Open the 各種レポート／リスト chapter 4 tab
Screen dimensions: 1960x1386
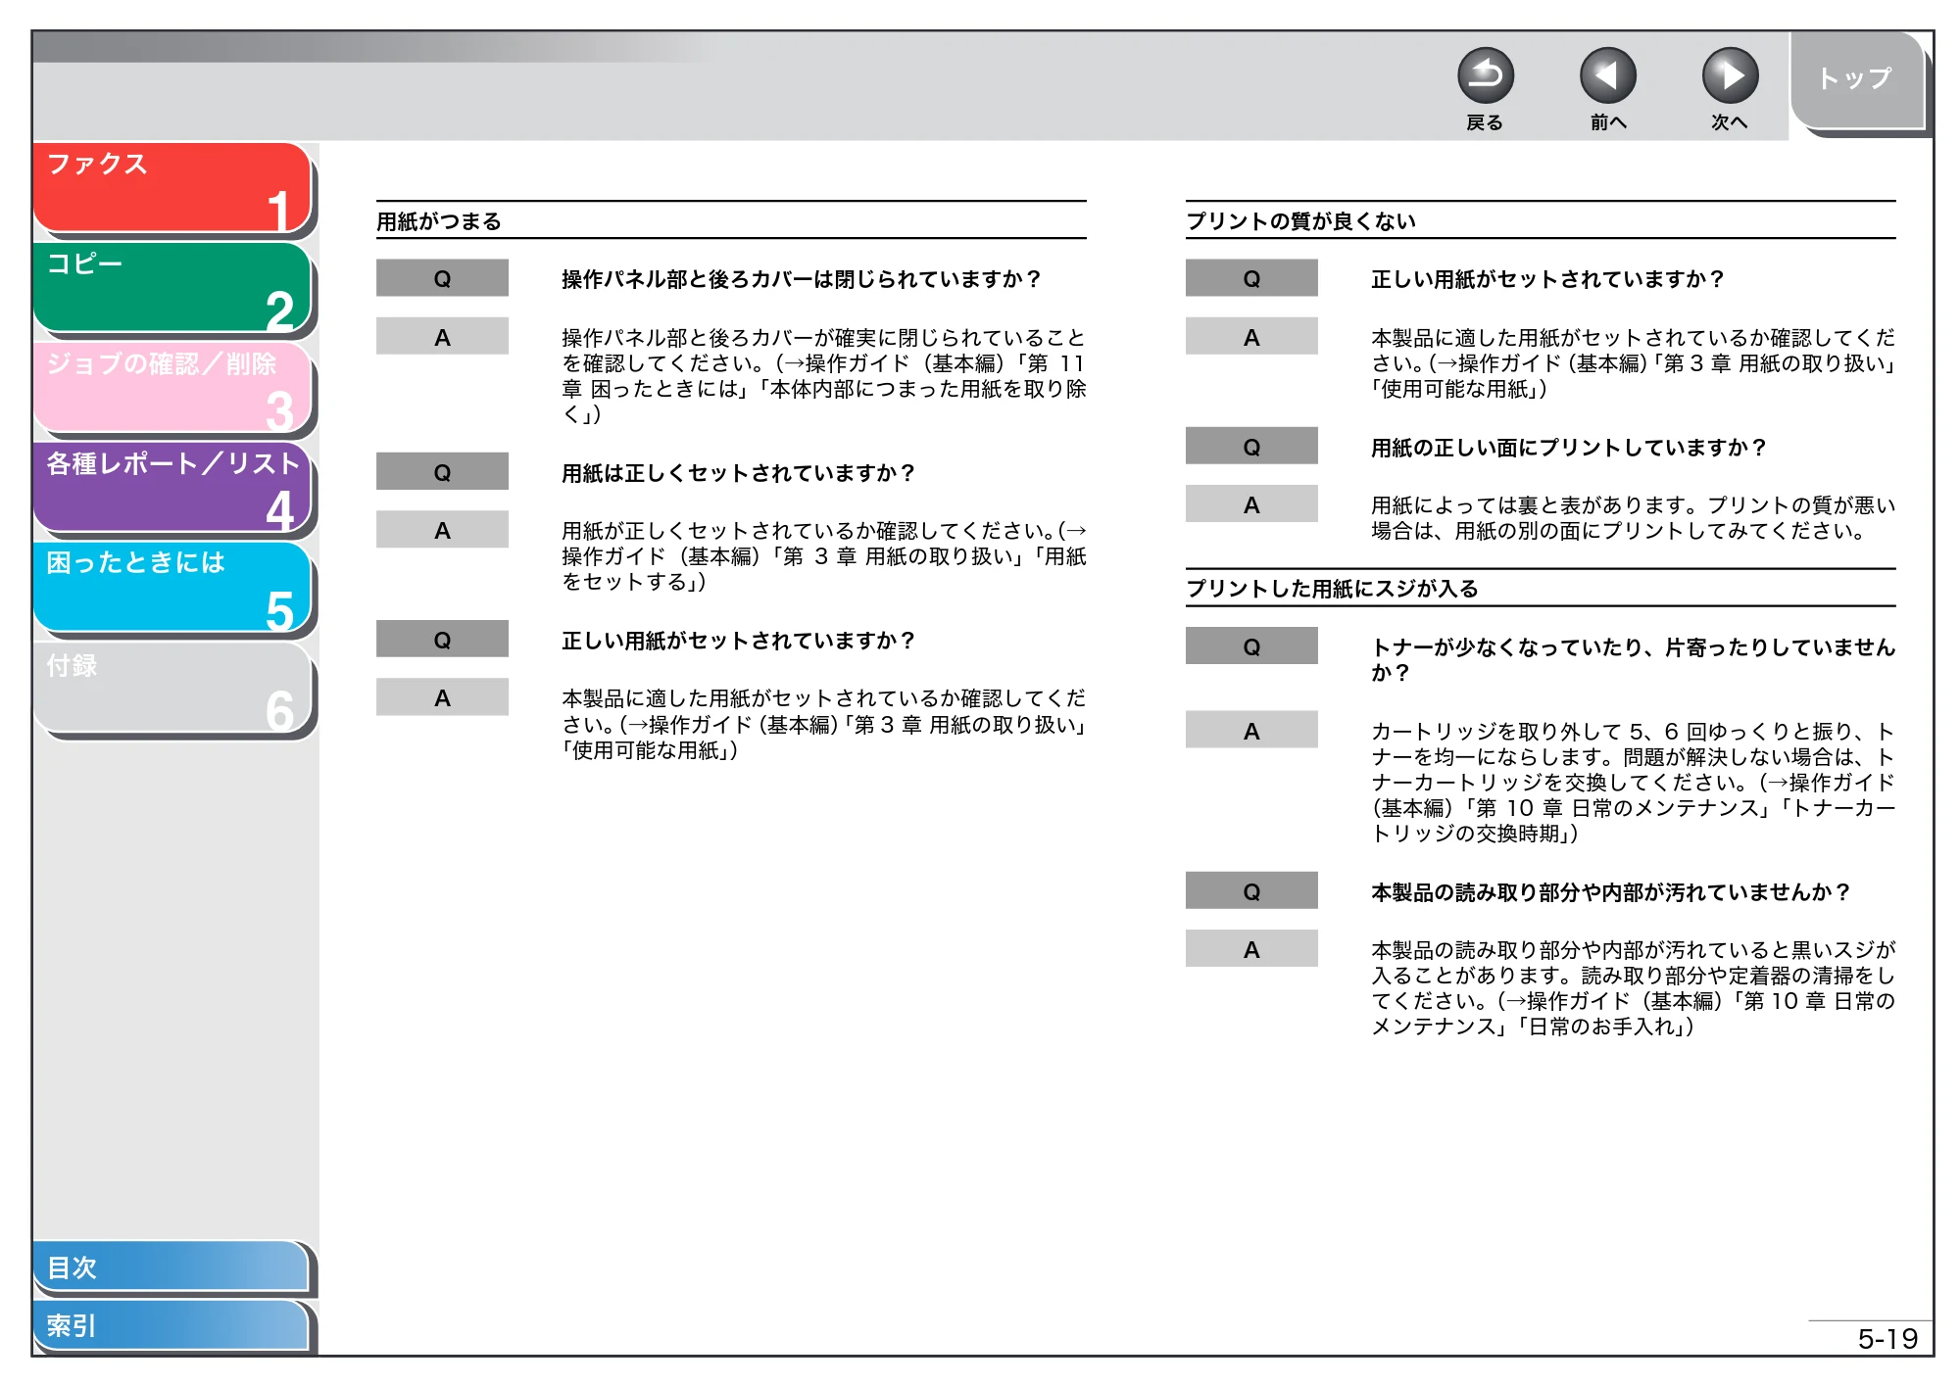[171, 488]
